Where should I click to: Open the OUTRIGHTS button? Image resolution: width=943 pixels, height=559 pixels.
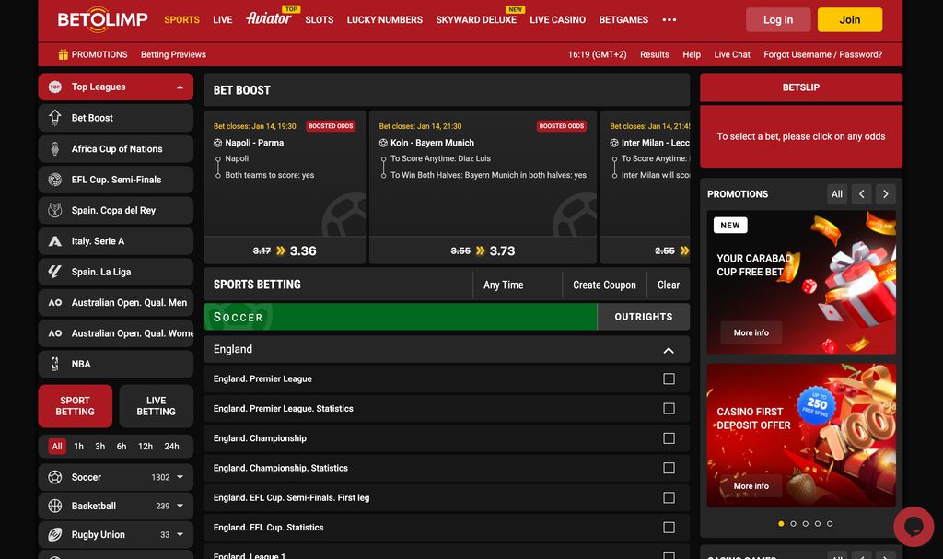pos(644,317)
